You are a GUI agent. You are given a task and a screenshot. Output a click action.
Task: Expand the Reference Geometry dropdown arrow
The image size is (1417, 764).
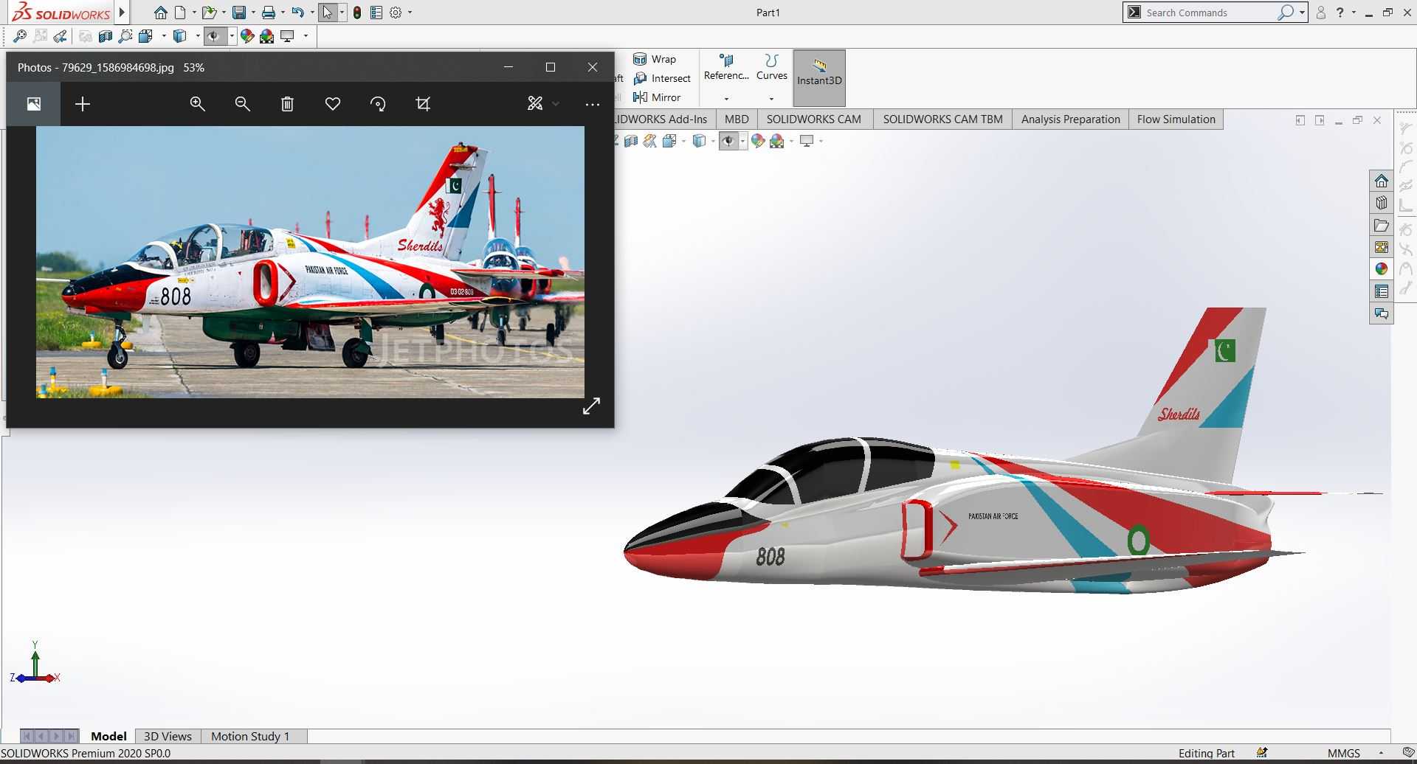coord(726,98)
